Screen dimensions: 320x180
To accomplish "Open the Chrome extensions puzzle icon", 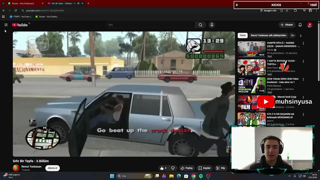I will (295, 10).
